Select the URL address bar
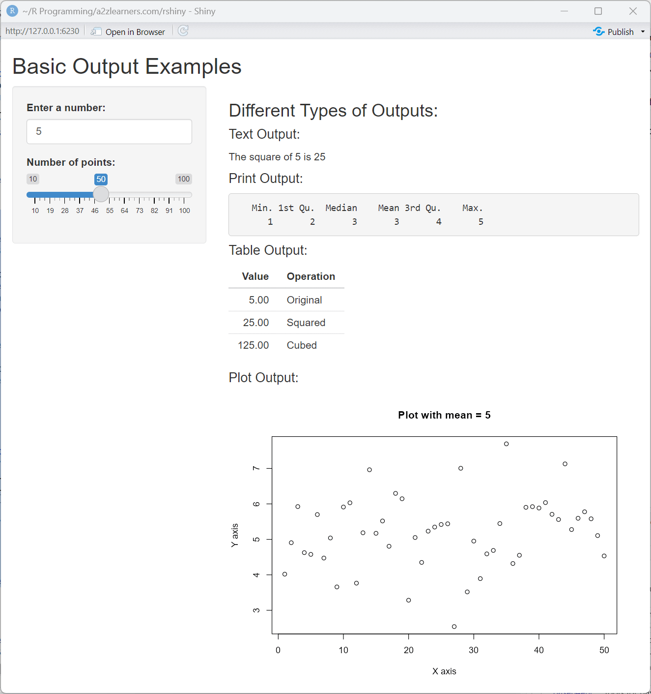The width and height of the screenshot is (651, 694). tap(42, 30)
